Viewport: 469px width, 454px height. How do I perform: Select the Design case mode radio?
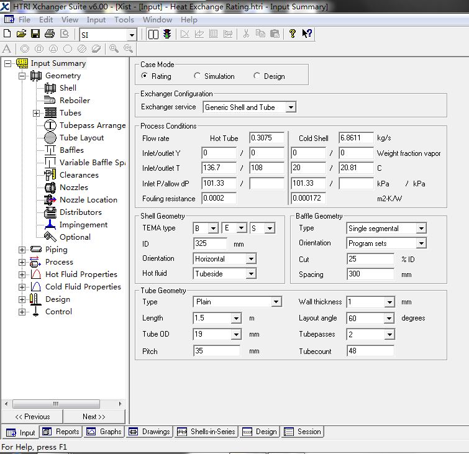[257, 76]
